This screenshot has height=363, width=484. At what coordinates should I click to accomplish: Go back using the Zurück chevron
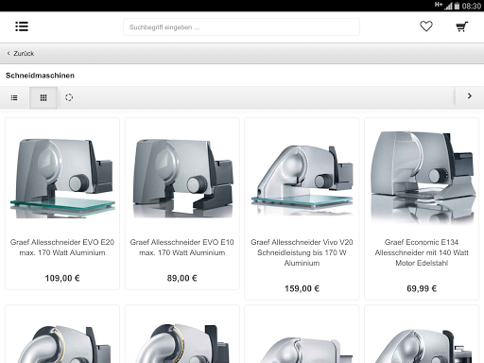9,53
